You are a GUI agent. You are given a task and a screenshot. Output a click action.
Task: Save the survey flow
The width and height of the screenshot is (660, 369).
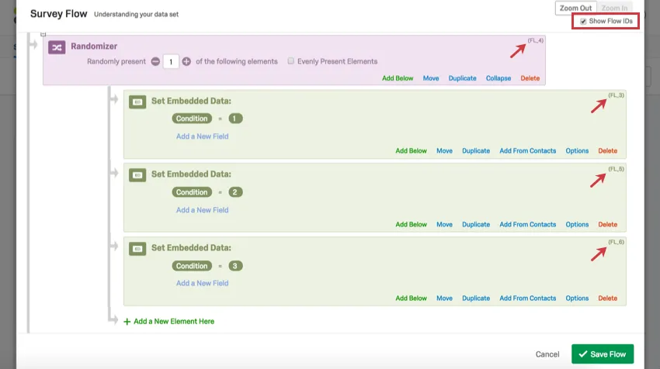[x=603, y=354]
